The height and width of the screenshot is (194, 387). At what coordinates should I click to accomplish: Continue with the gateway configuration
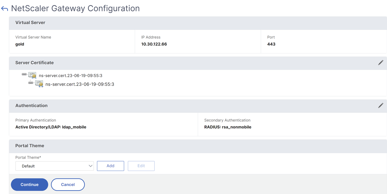coord(29,185)
